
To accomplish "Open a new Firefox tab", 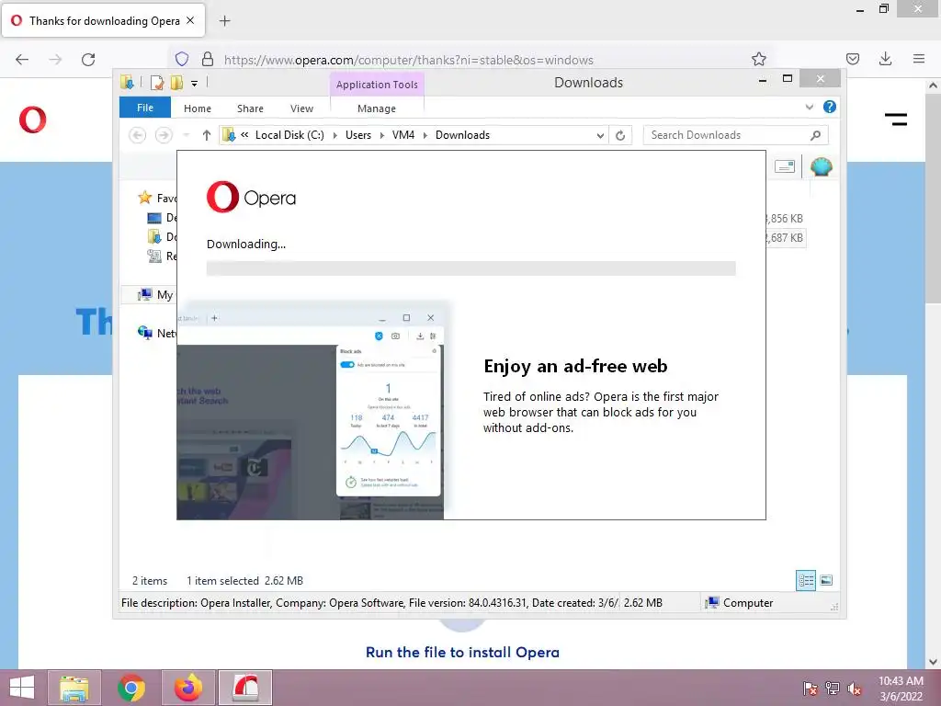I will (x=224, y=21).
